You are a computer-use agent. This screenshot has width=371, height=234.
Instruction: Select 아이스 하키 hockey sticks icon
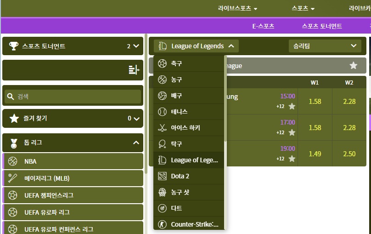point(162,128)
